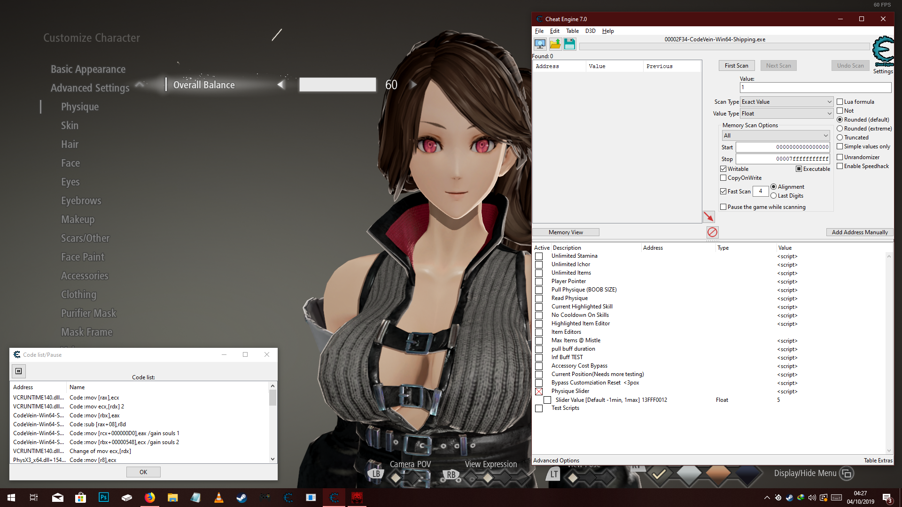Click the save table floppy icon
The image size is (902, 507).
tap(569, 44)
